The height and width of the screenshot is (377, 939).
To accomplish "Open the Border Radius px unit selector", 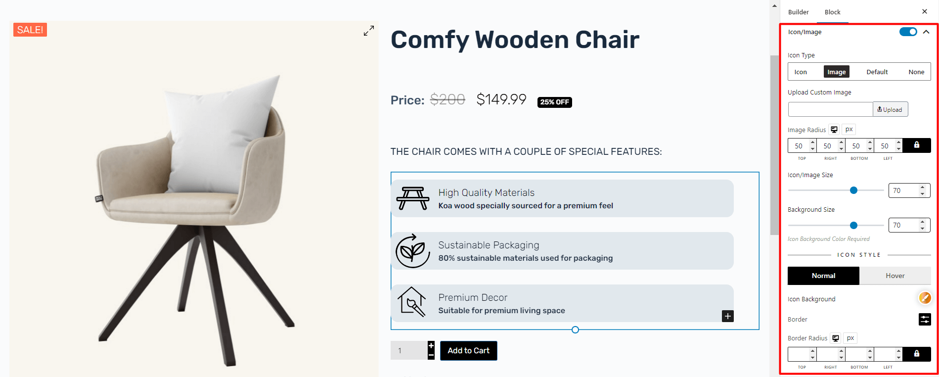I will click(850, 338).
